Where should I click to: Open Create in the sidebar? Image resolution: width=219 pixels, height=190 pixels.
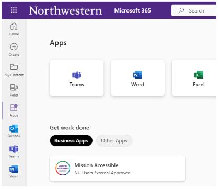[x=14, y=50]
